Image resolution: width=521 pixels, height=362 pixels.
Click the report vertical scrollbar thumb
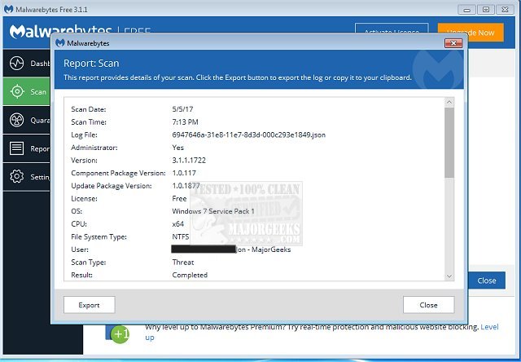tap(449, 143)
